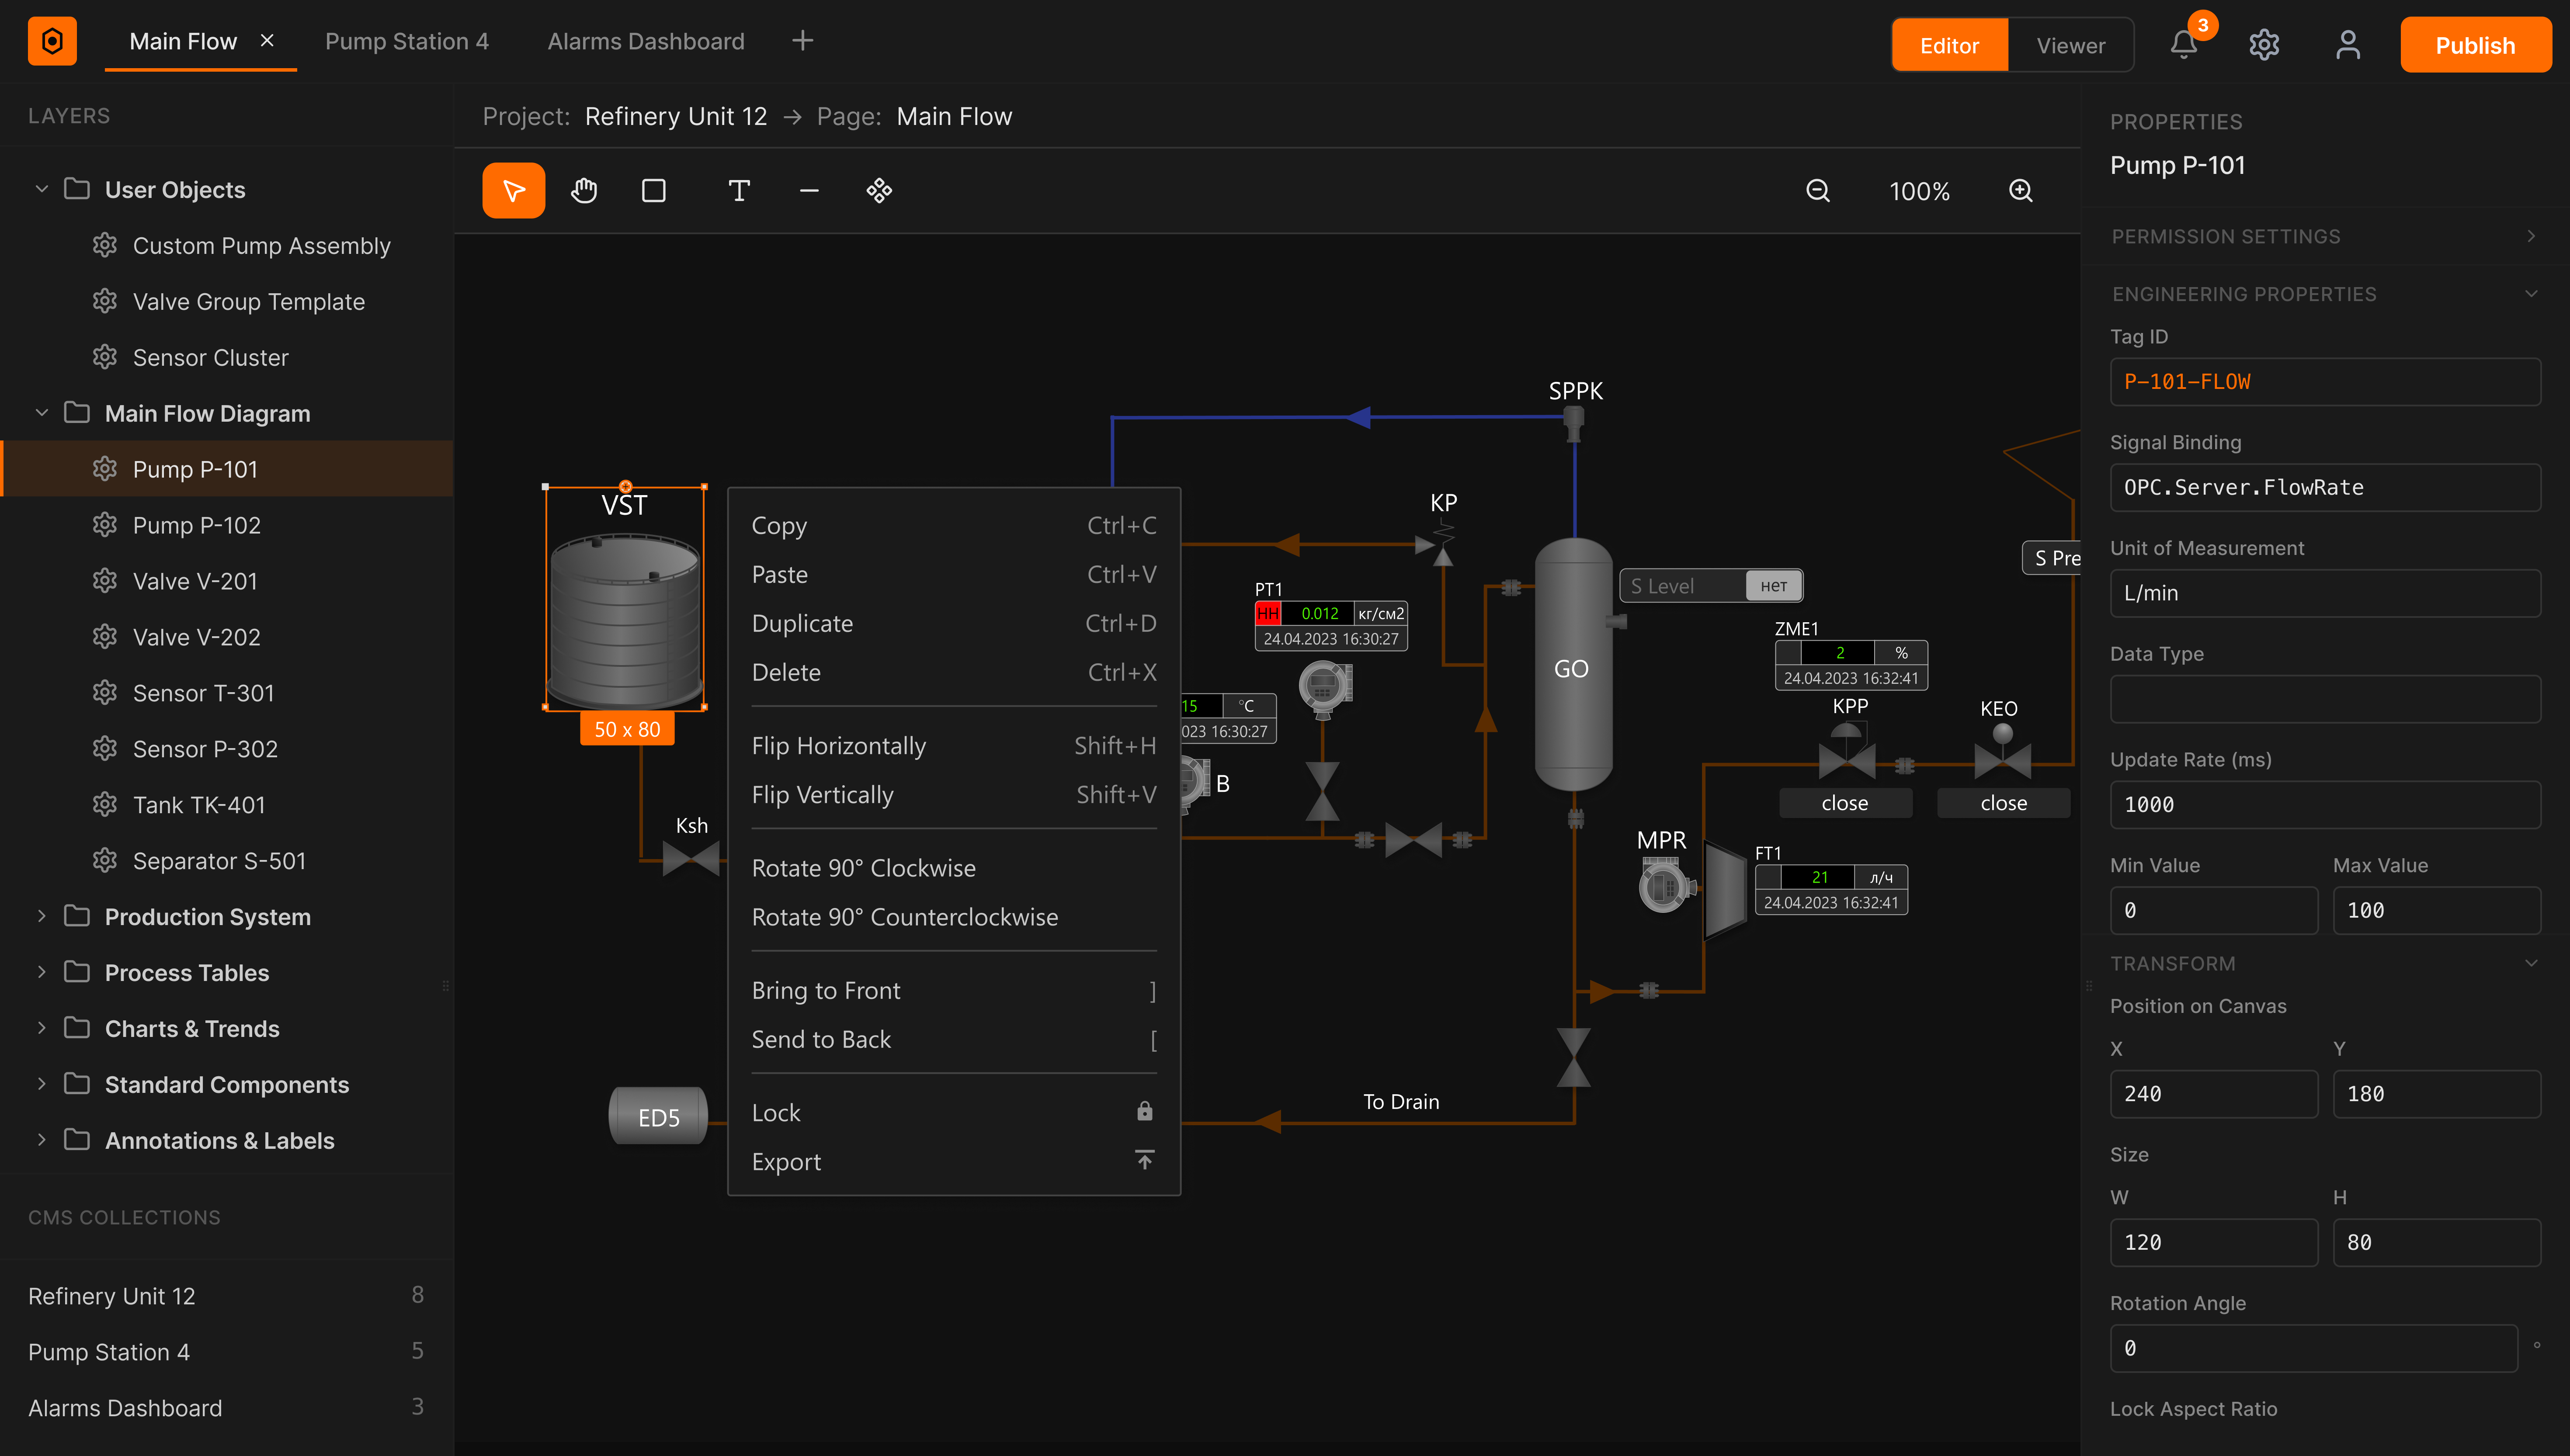The height and width of the screenshot is (1456, 2570).
Task: Select the line drawing tool
Action: pos(809,190)
